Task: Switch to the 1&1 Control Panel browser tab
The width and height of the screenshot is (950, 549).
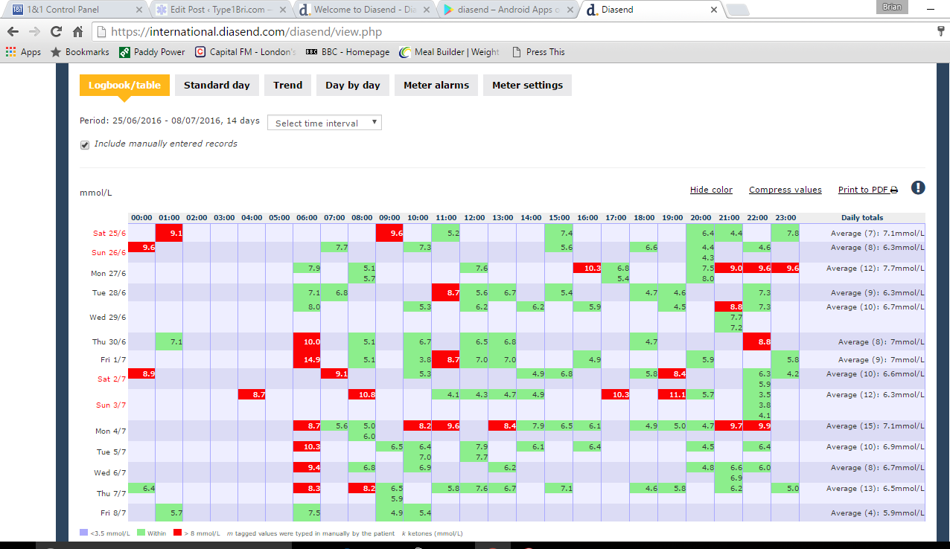Action: pos(72,10)
